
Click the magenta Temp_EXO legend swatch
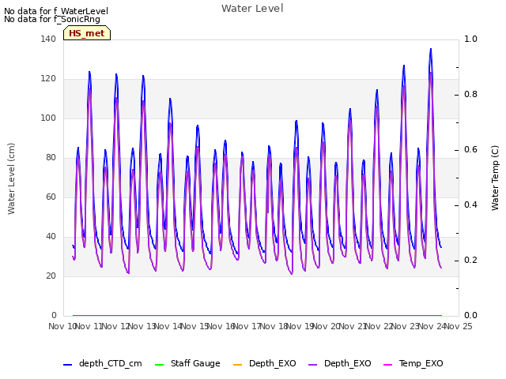(387, 365)
